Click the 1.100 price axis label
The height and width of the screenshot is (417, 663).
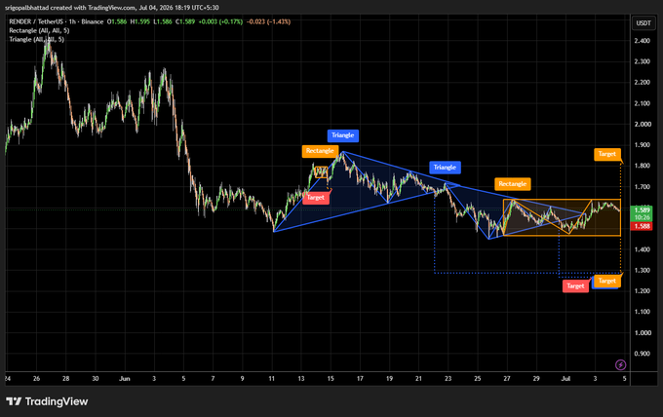(643, 312)
